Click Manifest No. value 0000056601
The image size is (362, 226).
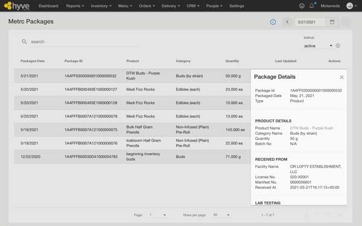pyautogui.click(x=300, y=182)
